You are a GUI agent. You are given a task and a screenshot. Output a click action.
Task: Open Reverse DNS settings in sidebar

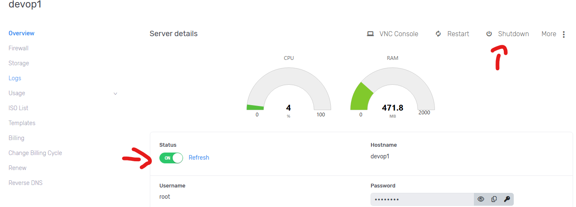click(x=26, y=183)
